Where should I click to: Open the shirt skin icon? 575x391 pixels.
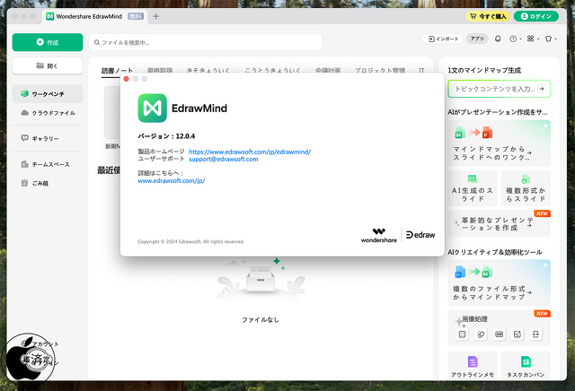548,39
